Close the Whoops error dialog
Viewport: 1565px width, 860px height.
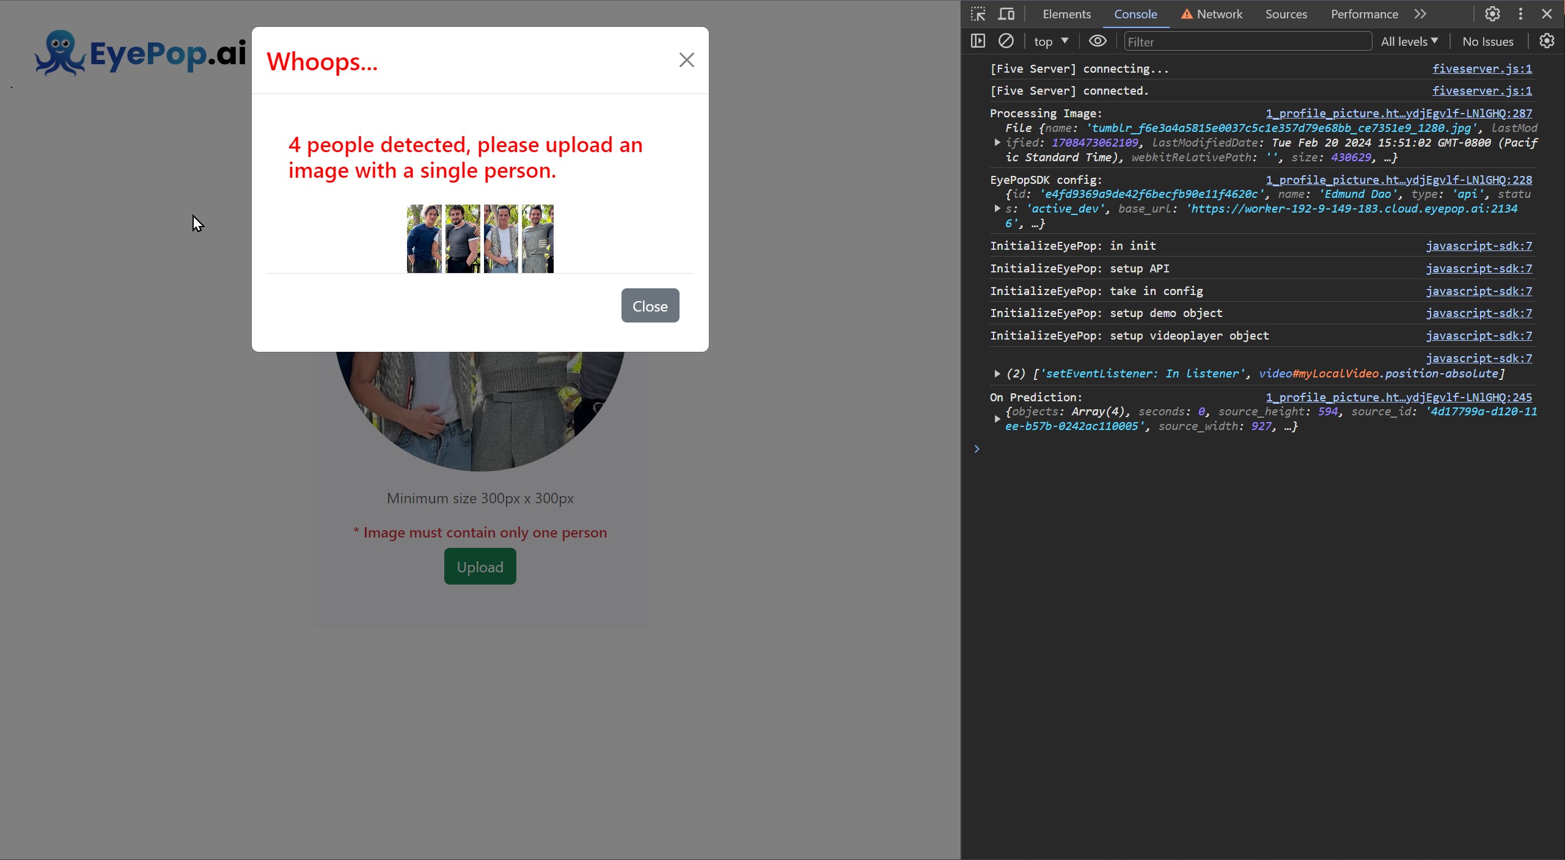pos(686,59)
